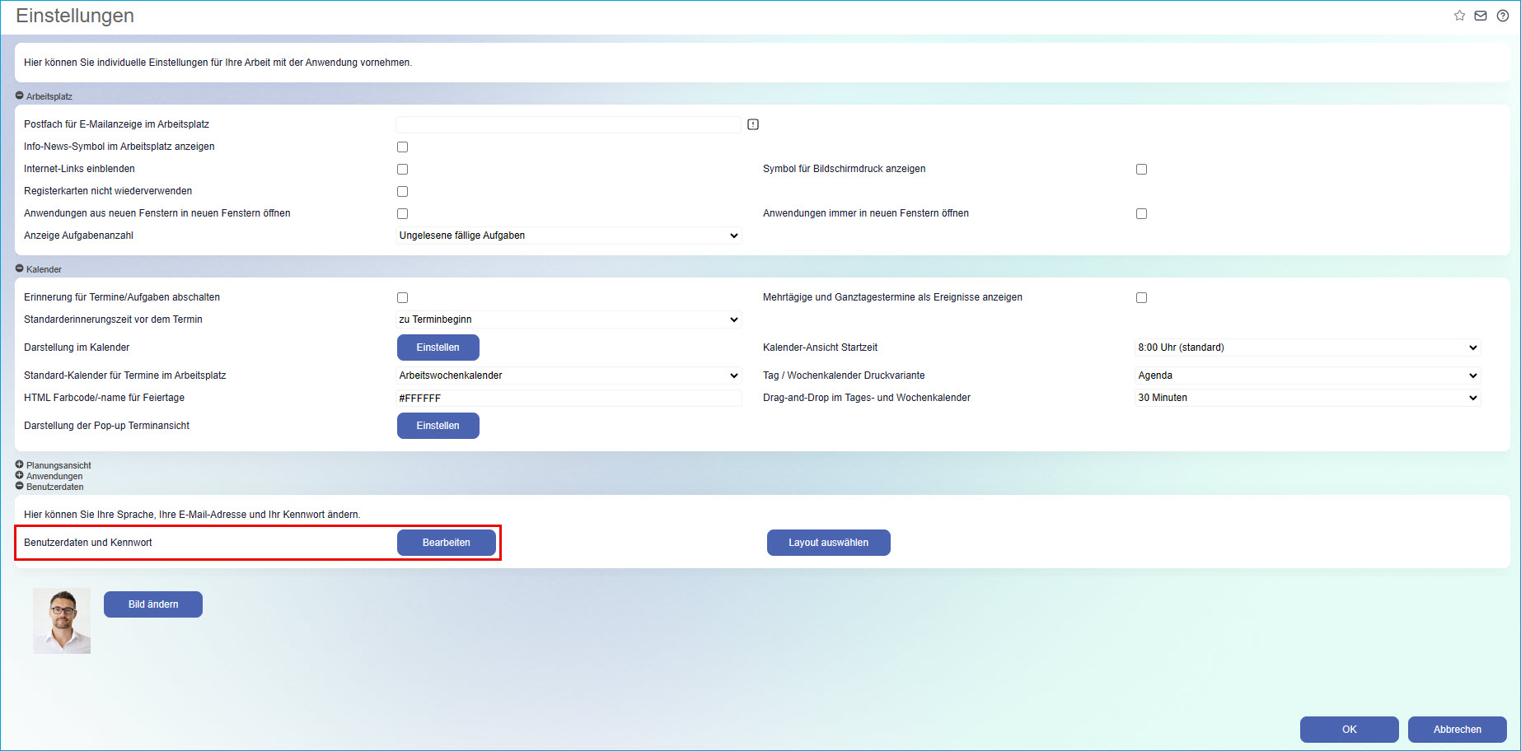Open Kalender-Ansicht Startzeit dropdown
1521x751 pixels.
coord(1308,348)
